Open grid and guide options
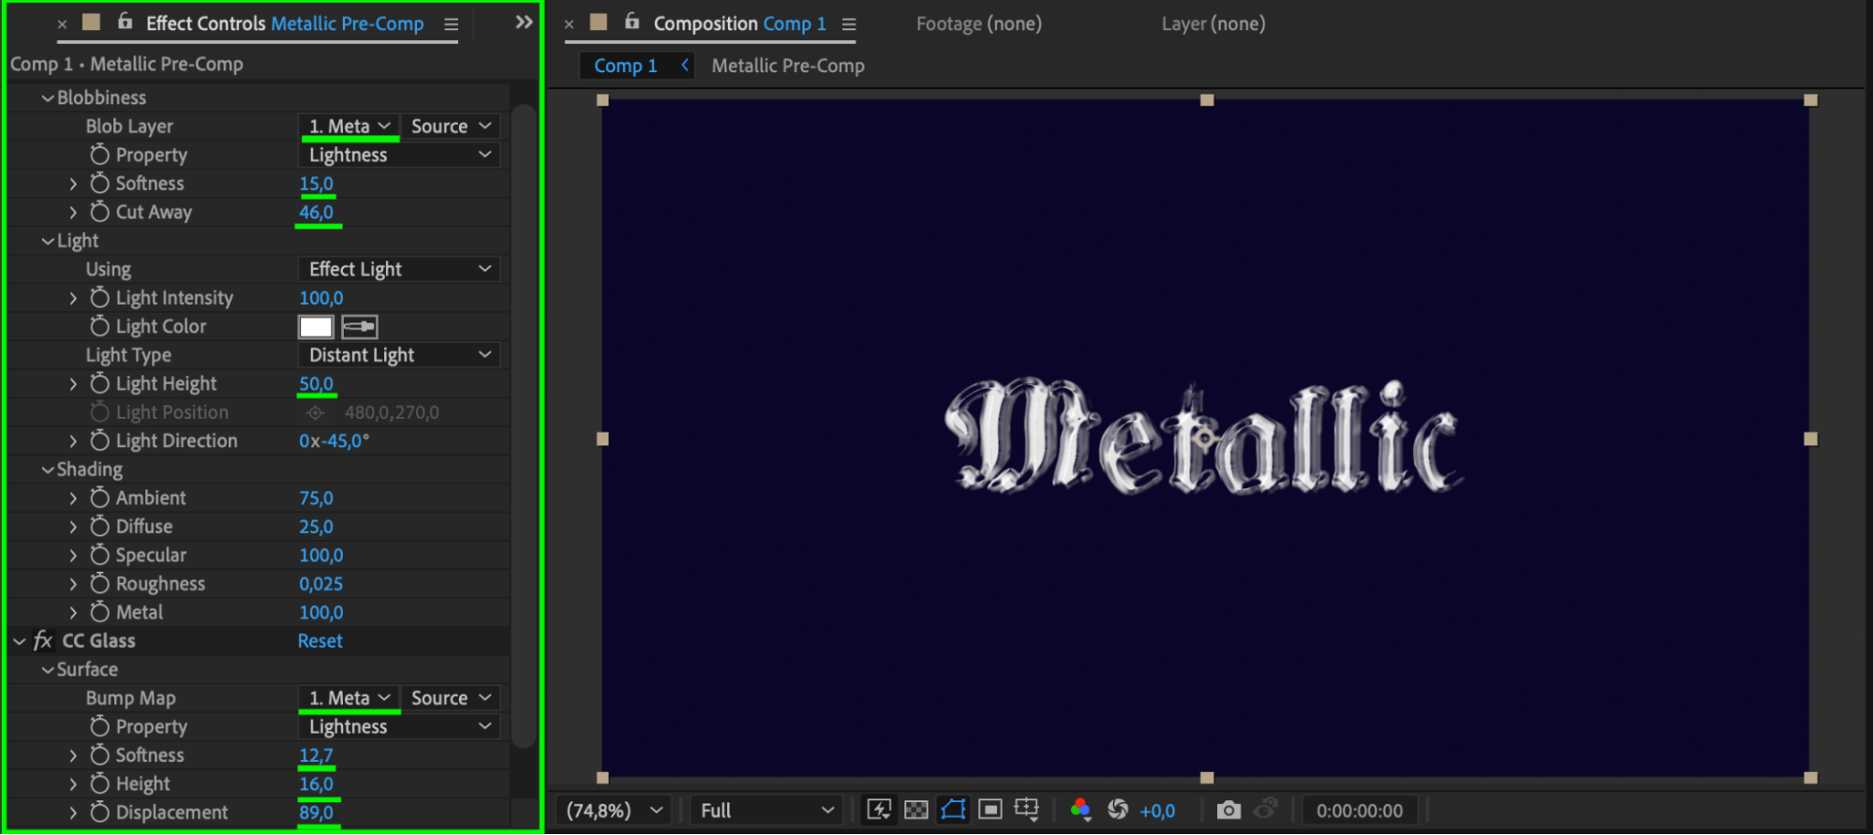 (x=1027, y=810)
